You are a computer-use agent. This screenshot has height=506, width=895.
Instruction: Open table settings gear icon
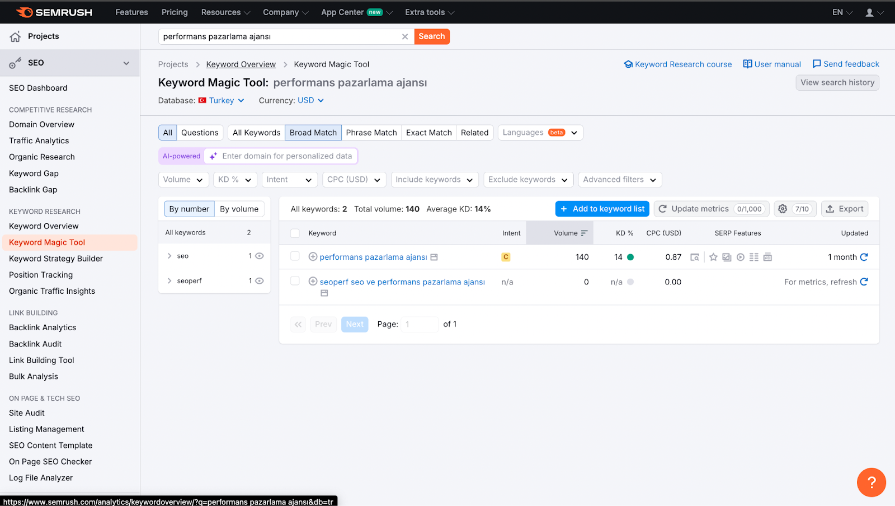(783, 209)
